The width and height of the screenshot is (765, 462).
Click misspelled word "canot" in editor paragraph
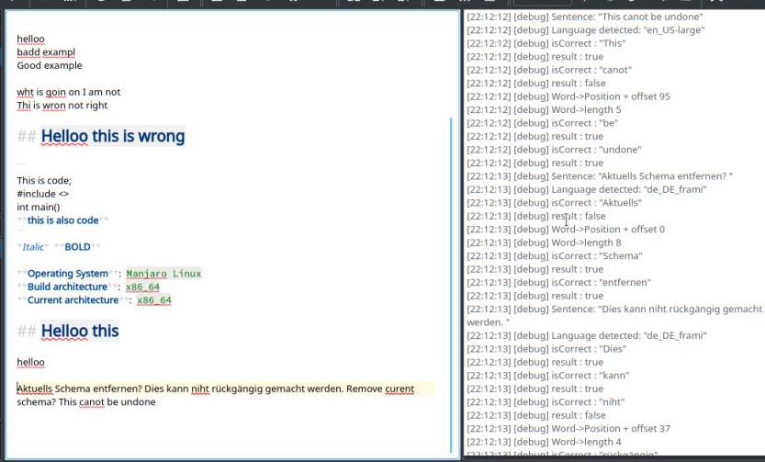[x=92, y=402]
